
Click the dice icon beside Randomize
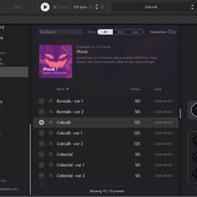click(172, 32)
